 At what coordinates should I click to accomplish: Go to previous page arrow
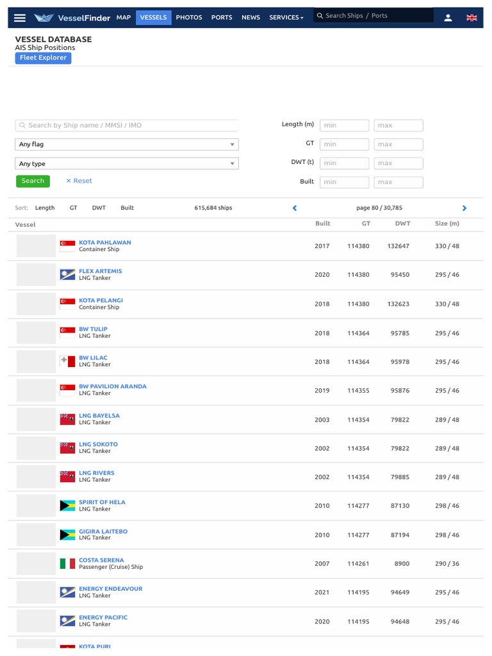tap(295, 208)
